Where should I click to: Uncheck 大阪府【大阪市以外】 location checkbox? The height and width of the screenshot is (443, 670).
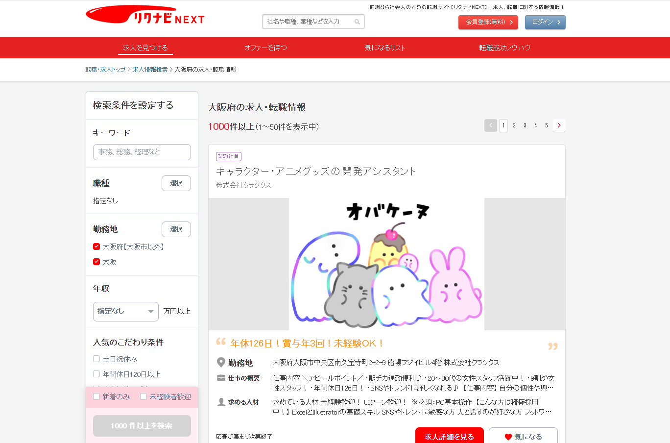[x=96, y=246]
